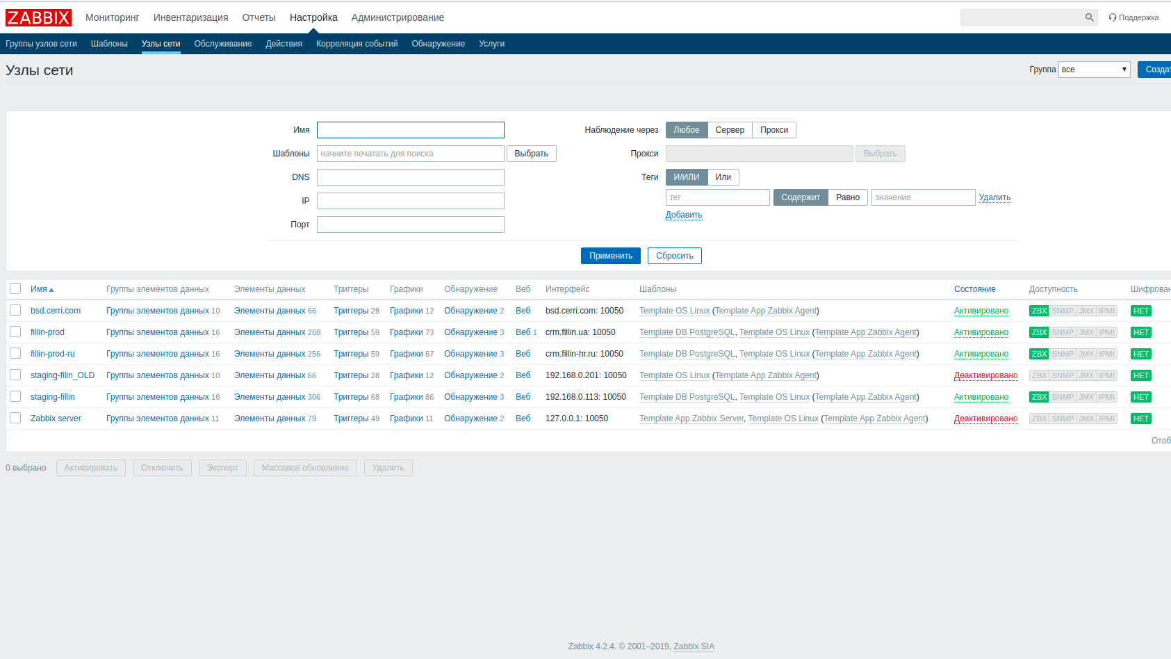Select Любое monitoring option
This screenshot has height=659, width=1171.
[687, 130]
